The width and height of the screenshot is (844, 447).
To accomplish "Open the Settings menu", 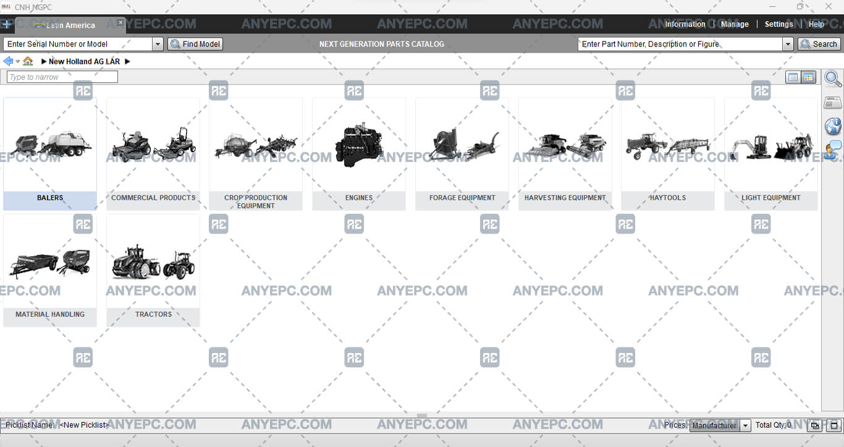I will click(779, 24).
